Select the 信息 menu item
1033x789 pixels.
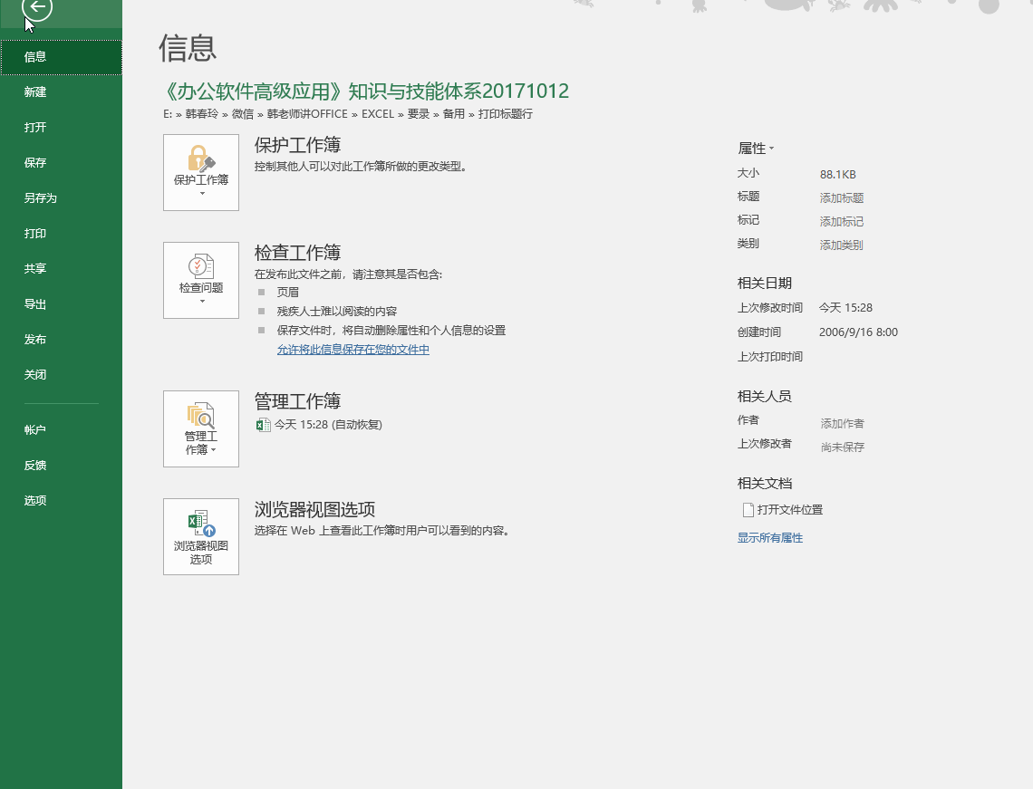[x=62, y=57]
